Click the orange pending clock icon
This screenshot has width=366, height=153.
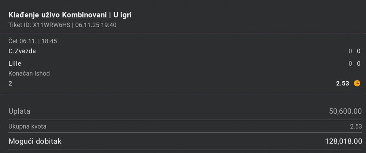click(x=357, y=83)
